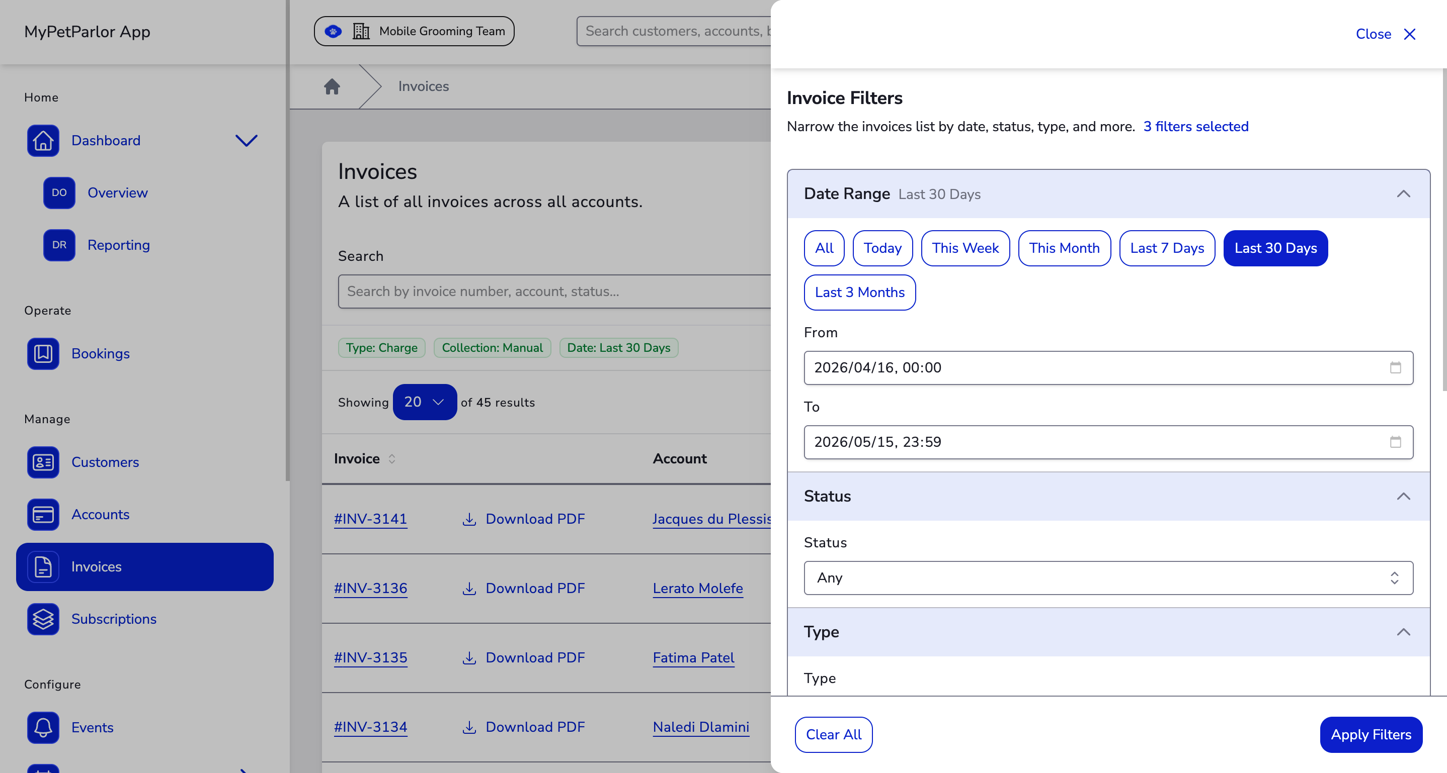Go to Bookings in the sidebar

tap(101, 353)
